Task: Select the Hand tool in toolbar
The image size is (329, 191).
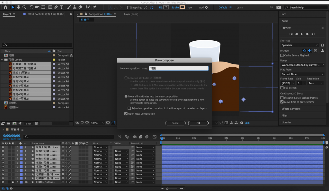Action: pyautogui.click(x=19, y=7)
